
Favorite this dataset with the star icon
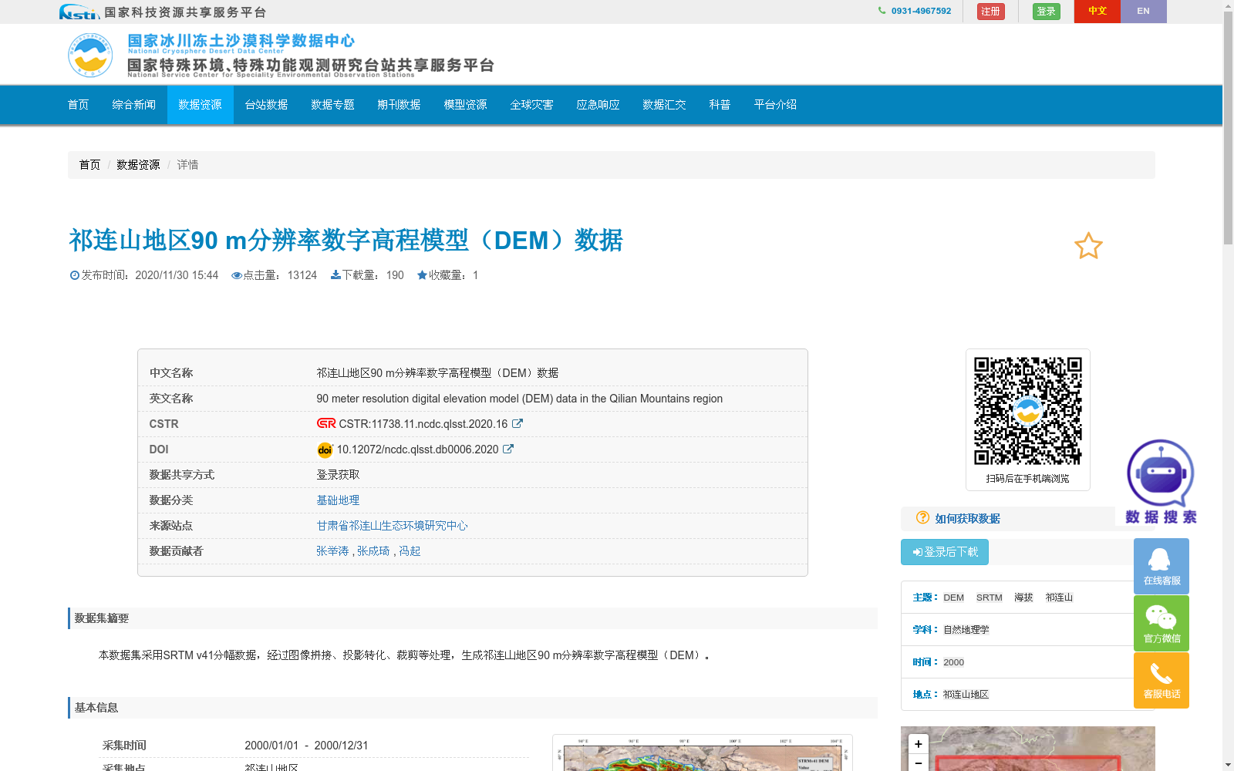point(1088,246)
